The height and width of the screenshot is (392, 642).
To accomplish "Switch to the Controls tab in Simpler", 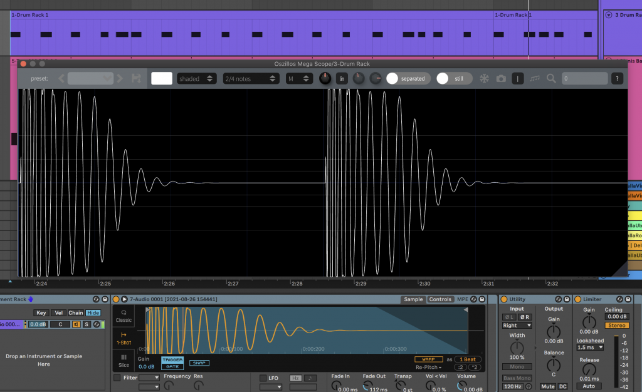I will point(440,299).
